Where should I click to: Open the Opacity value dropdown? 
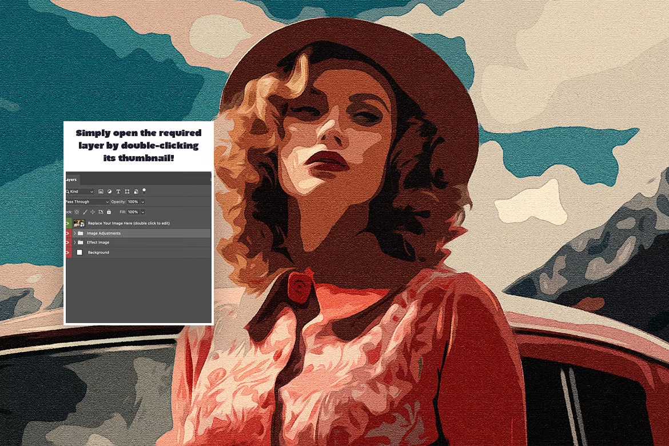pyautogui.click(x=142, y=202)
